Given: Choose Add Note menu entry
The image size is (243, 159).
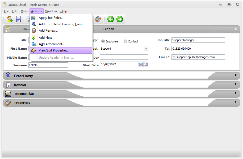Looking at the screenshot, I should pyautogui.click(x=61, y=38).
